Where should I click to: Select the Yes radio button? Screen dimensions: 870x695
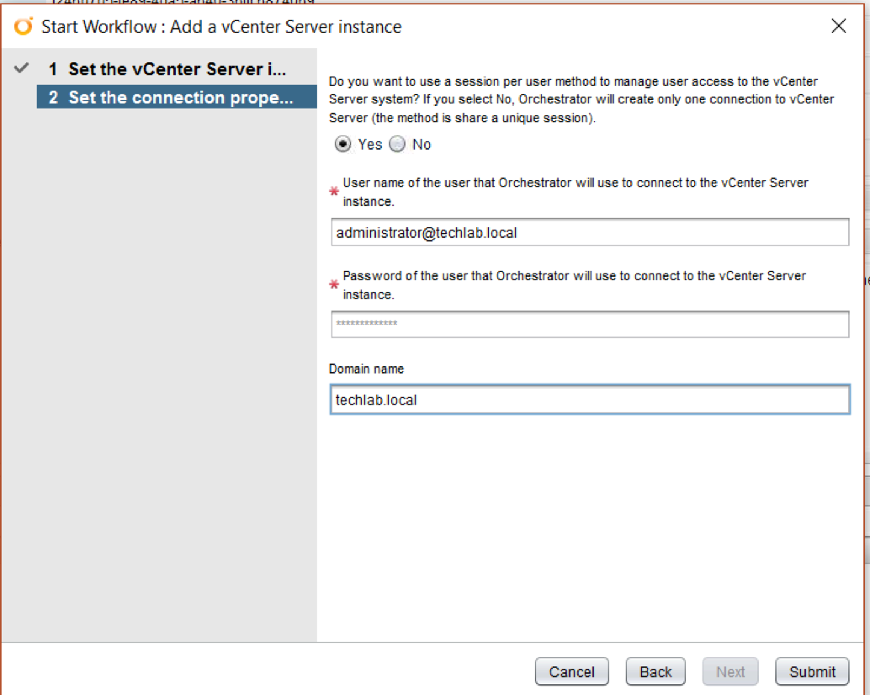[343, 144]
